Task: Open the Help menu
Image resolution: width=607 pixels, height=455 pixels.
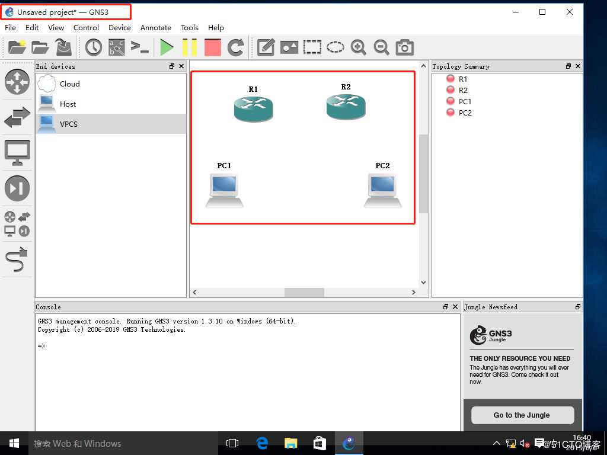Action: coord(216,27)
